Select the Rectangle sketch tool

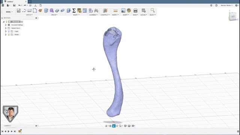(30, 10)
